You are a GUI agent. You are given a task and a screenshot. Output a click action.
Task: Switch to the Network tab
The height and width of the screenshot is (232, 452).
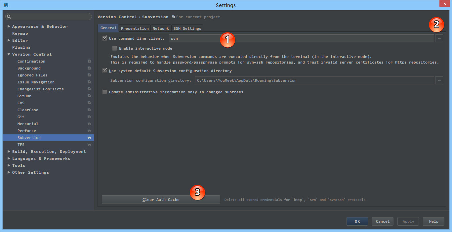coord(161,28)
